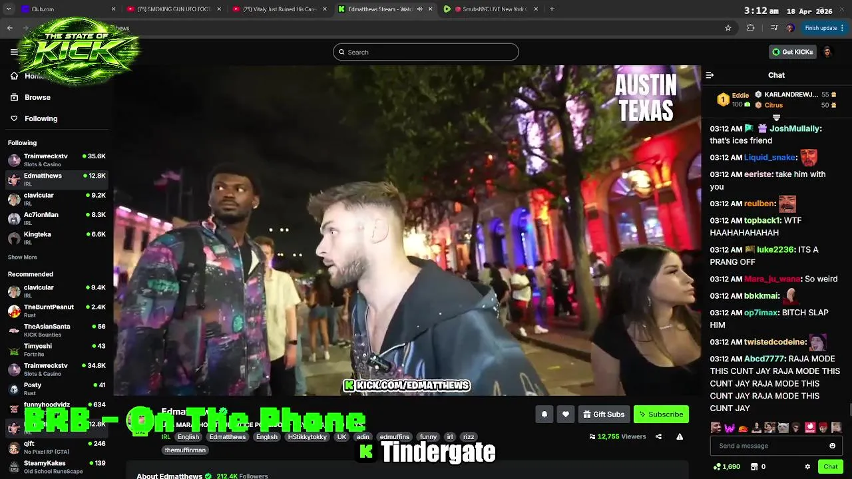Click the notification bell icon
The height and width of the screenshot is (479, 852).
click(x=544, y=414)
